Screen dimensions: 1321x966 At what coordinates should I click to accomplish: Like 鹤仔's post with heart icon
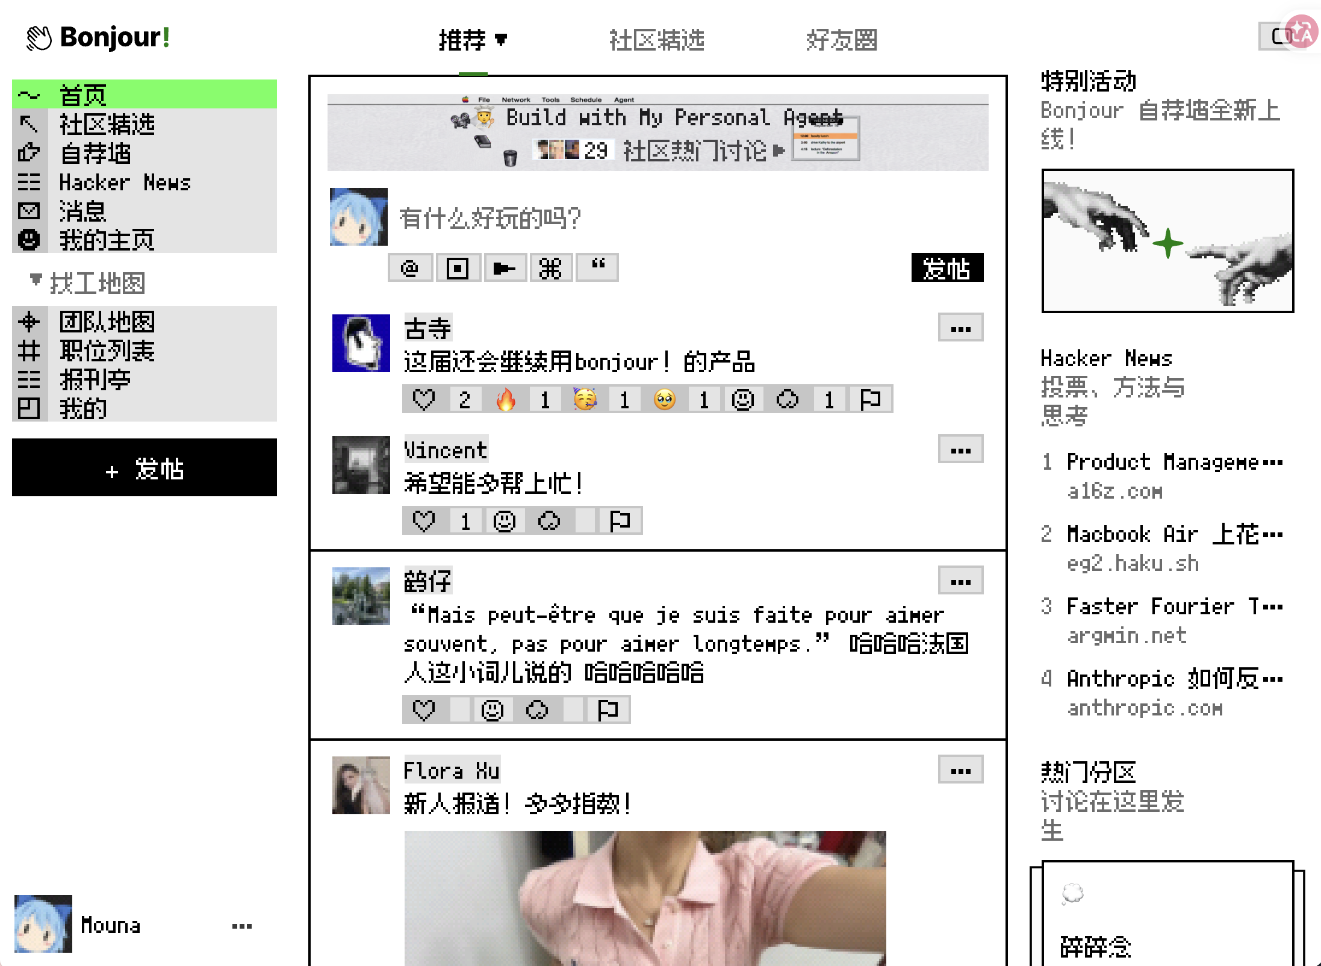pyautogui.click(x=424, y=710)
